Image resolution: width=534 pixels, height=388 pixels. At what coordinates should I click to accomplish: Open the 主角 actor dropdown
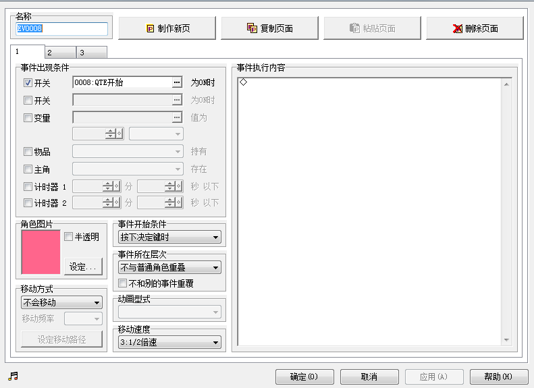click(128, 169)
